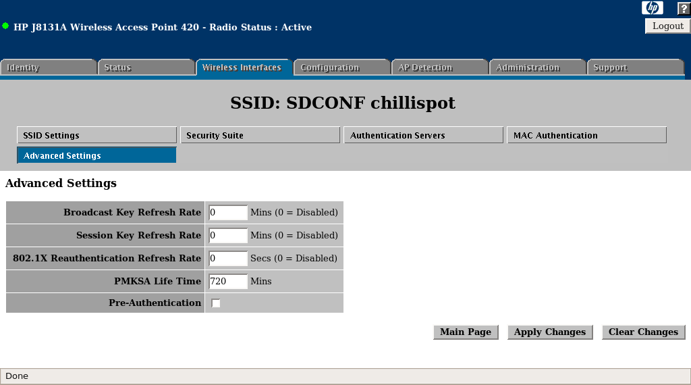The height and width of the screenshot is (385, 691).
Task: Go to the Configuration tab
Action: (341, 68)
